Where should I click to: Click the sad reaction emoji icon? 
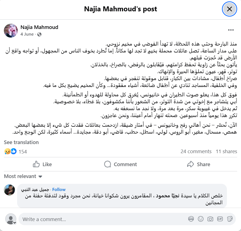pyautogui.click(x=7, y=152)
